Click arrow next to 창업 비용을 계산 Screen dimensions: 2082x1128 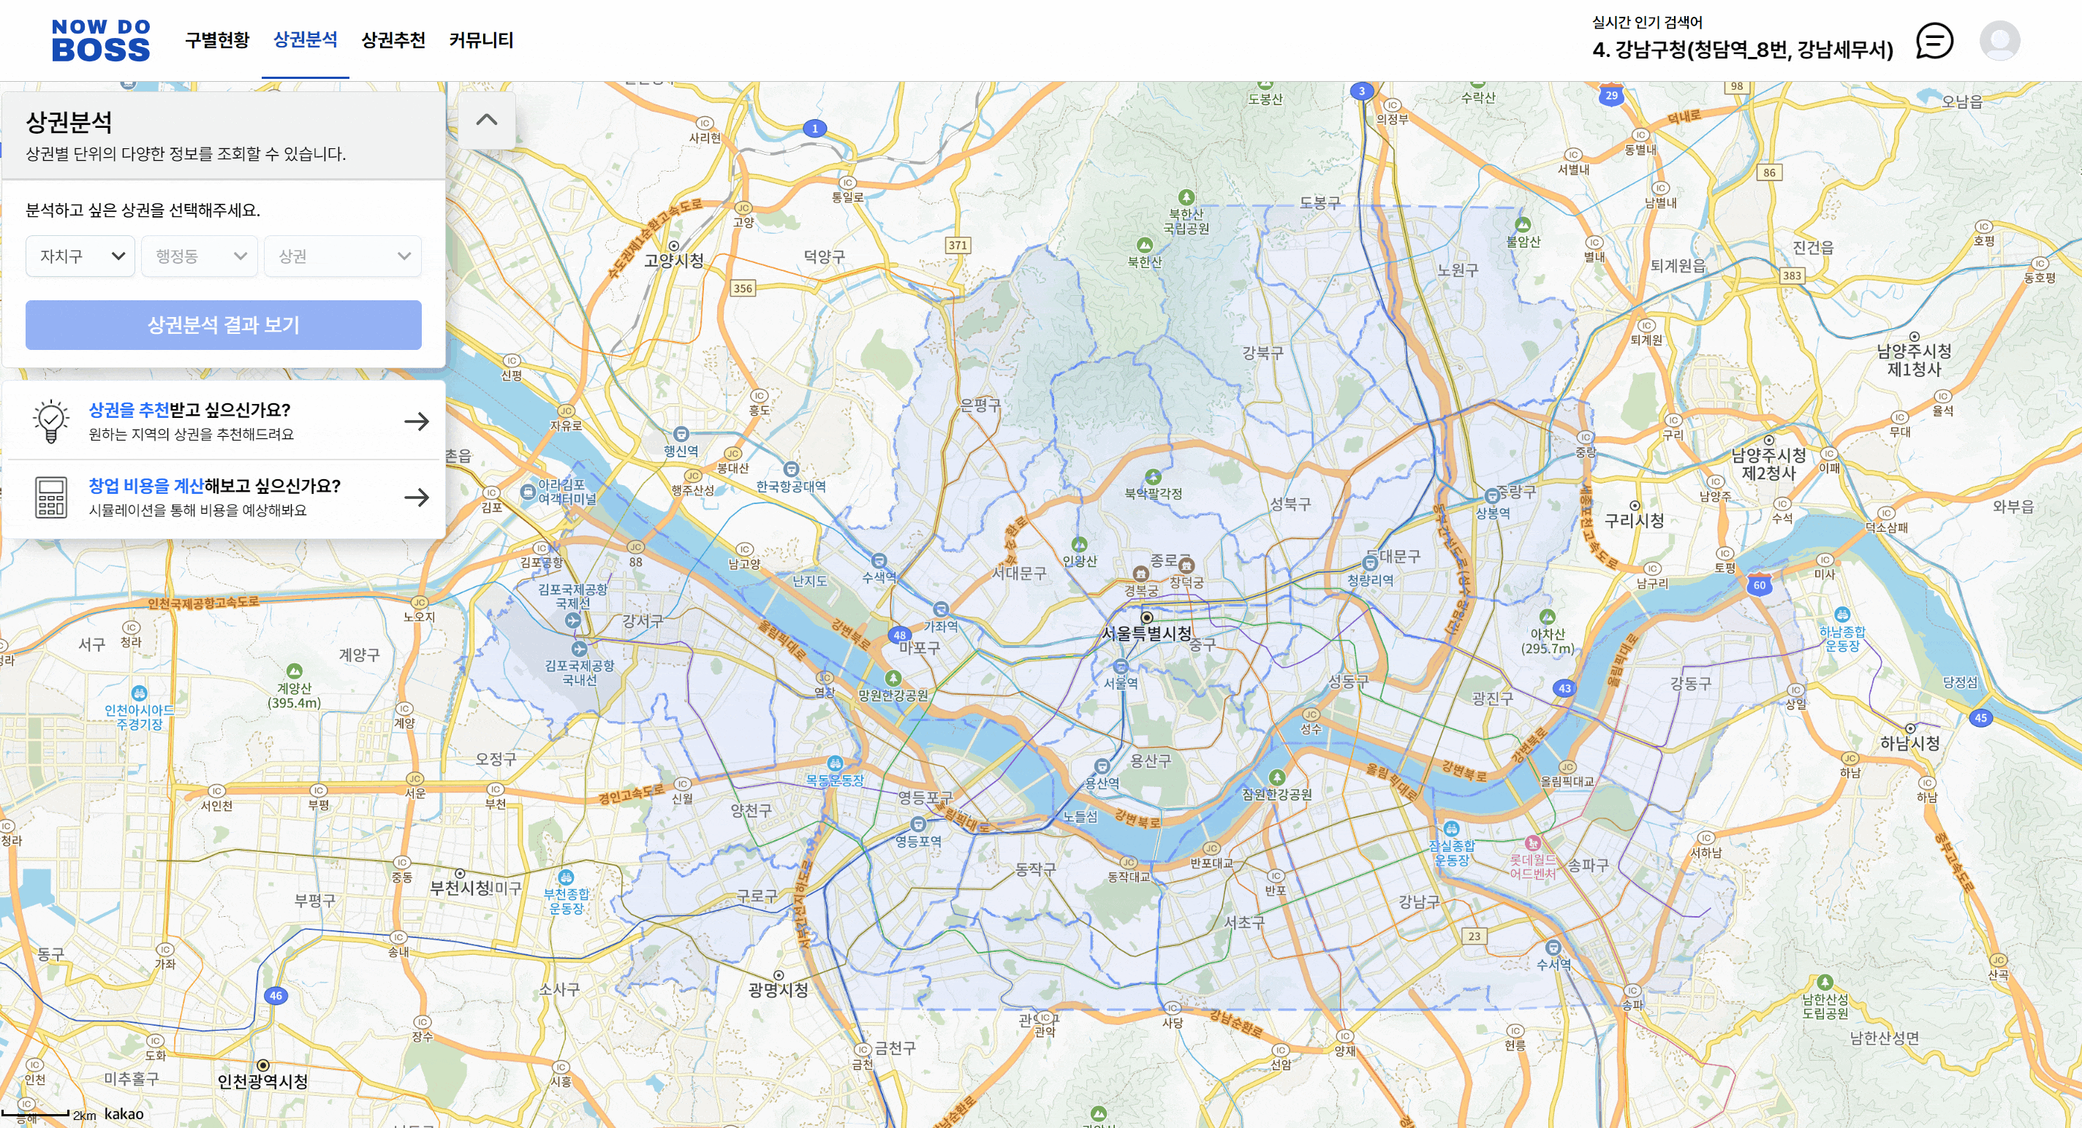click(x=416, y=497)
